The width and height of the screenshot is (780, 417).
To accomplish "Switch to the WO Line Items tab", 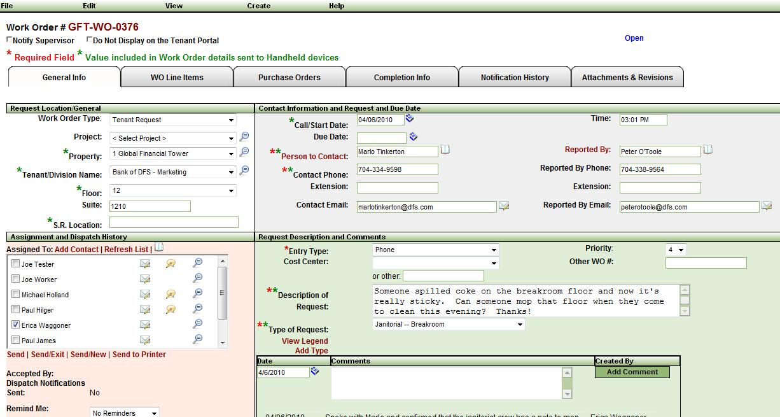I will pos(177,77).
